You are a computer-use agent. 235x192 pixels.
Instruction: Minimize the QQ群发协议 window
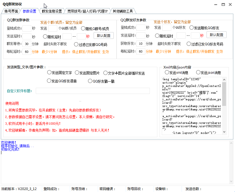click(216, 5)
